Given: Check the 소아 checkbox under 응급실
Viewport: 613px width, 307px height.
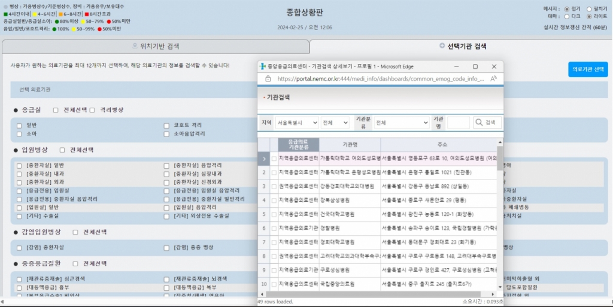Looking at the screenshot, I should (19, 134).
